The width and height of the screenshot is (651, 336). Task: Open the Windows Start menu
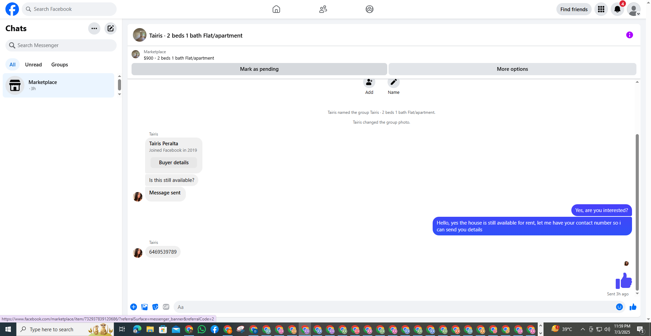click(8, 329)
